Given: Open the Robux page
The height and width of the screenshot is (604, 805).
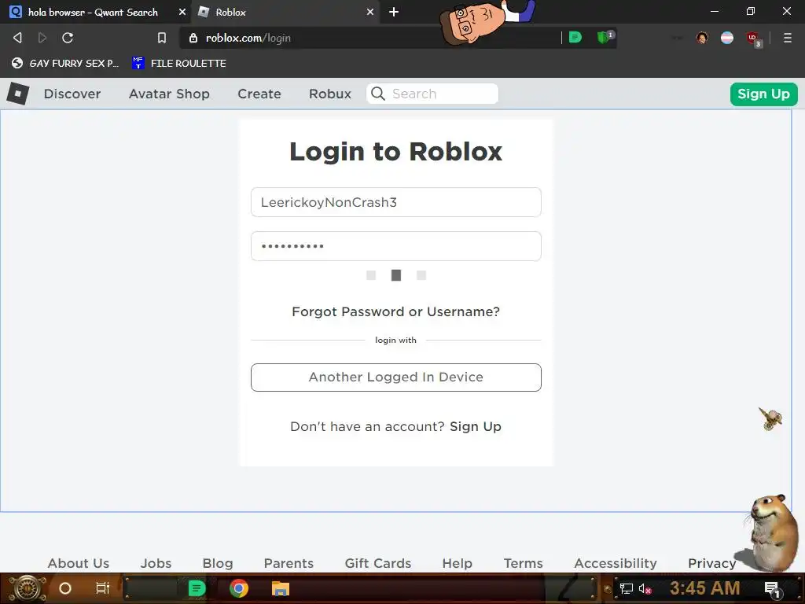Looking at the screenshot, I should tap(330, 94).
